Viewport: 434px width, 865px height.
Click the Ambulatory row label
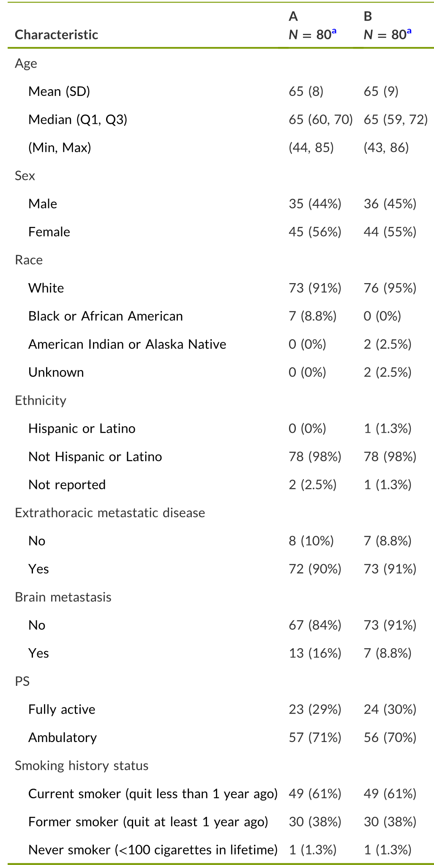[x=63, y=738]
